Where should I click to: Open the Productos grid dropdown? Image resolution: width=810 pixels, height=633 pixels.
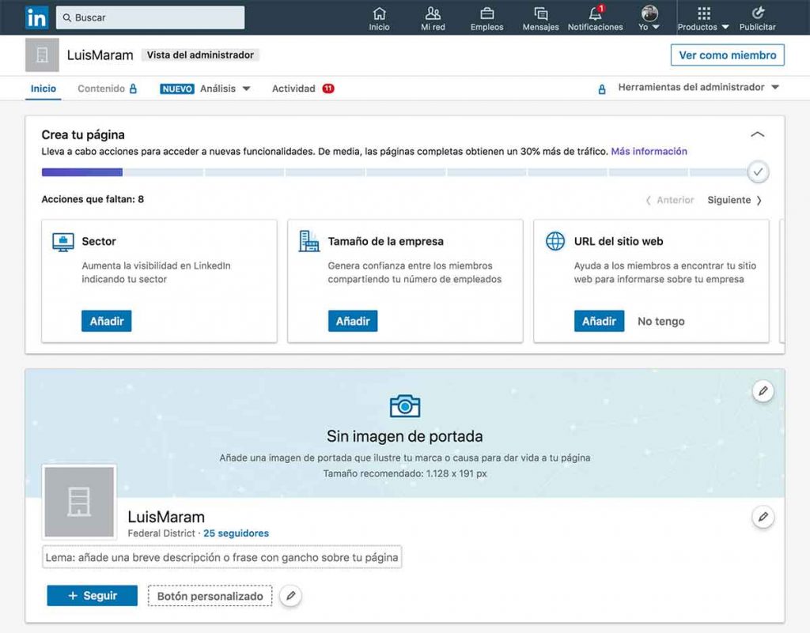click(x=703, y=17)
